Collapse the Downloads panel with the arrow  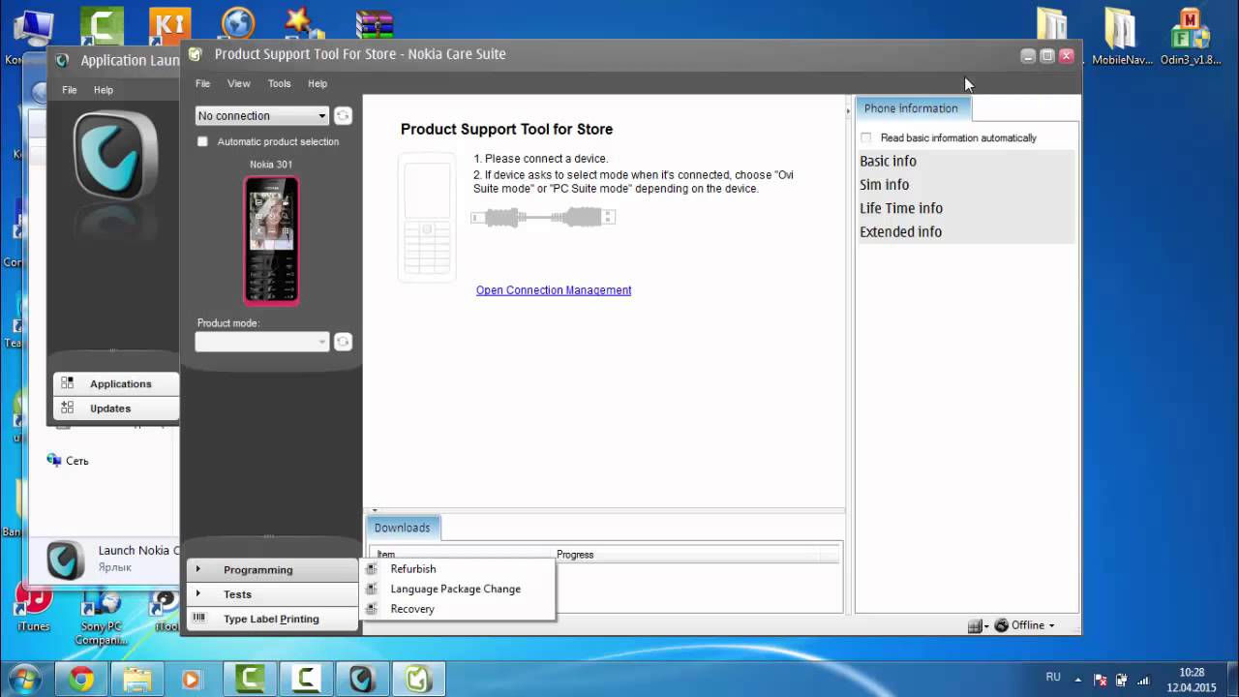click(376, 509)
